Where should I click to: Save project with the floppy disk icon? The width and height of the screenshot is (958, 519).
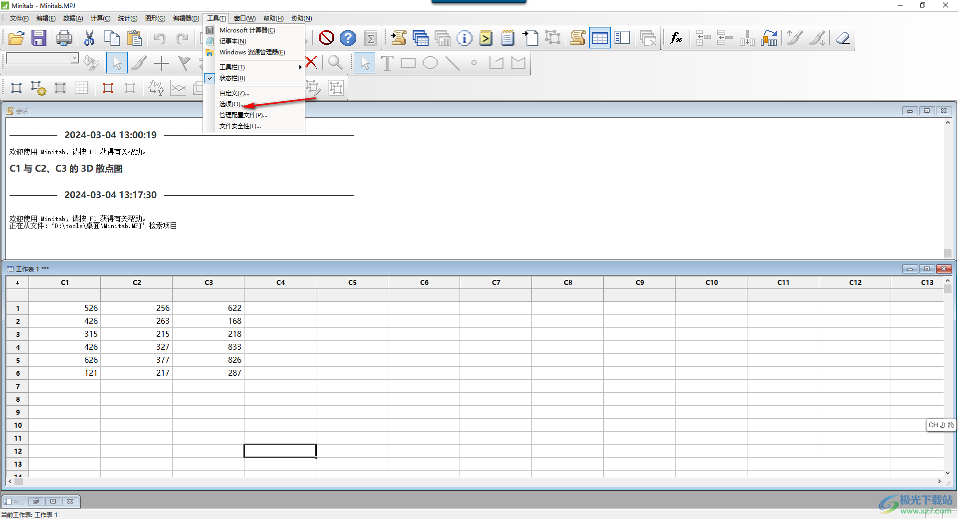point(39,38)
